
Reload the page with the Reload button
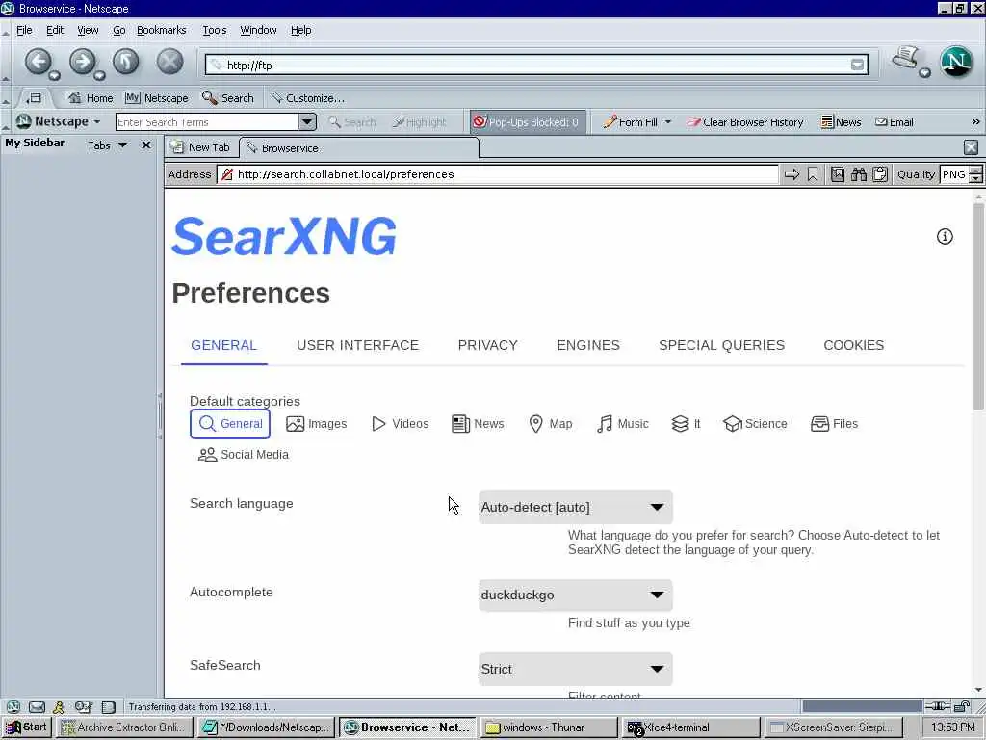click(x=126, y=62)
